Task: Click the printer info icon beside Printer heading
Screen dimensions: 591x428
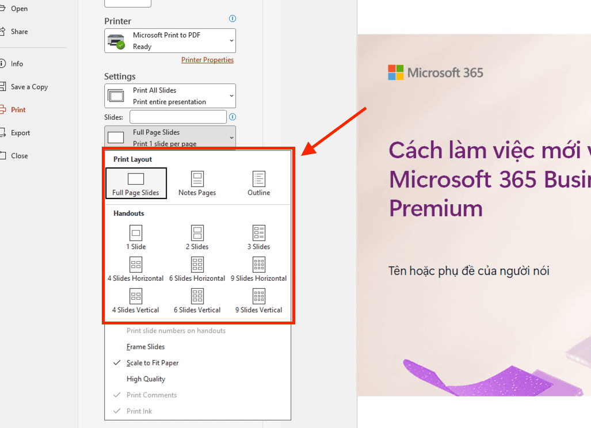Action: [232, 18]
